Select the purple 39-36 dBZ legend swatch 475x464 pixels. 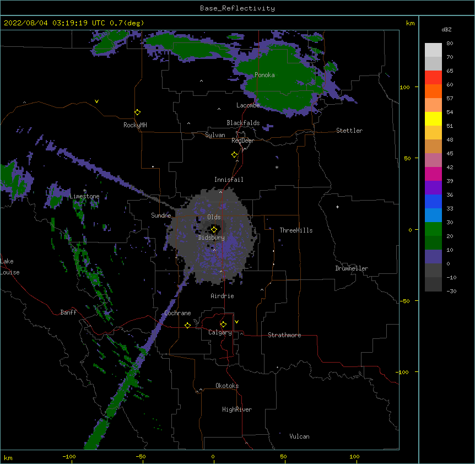click(x=433, y=188)
